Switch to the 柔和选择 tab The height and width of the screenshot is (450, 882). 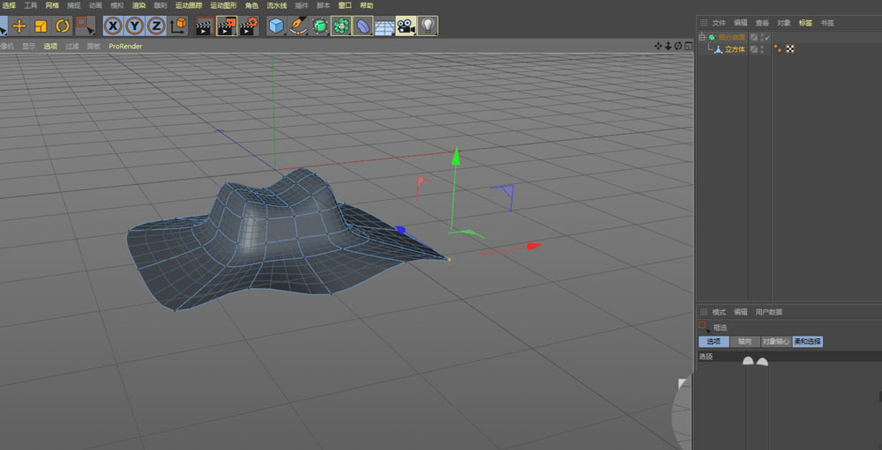[807, 341]
